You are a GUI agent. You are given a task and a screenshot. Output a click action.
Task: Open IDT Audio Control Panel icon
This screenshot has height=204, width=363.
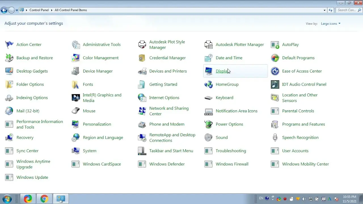click(275, 84)
